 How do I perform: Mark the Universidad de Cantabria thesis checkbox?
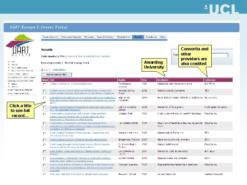click(44, 91)
